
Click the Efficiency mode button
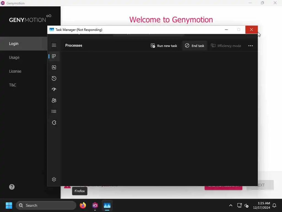tap(226, 46)
